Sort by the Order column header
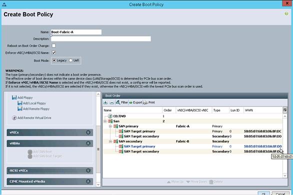This screenshot has width=293, height=195. 169,110
